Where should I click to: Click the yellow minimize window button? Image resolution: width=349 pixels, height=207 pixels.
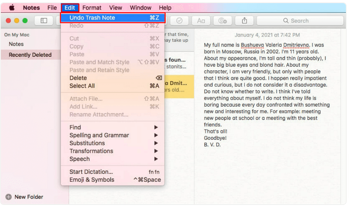pyautogui.click(x=17, y=20)
